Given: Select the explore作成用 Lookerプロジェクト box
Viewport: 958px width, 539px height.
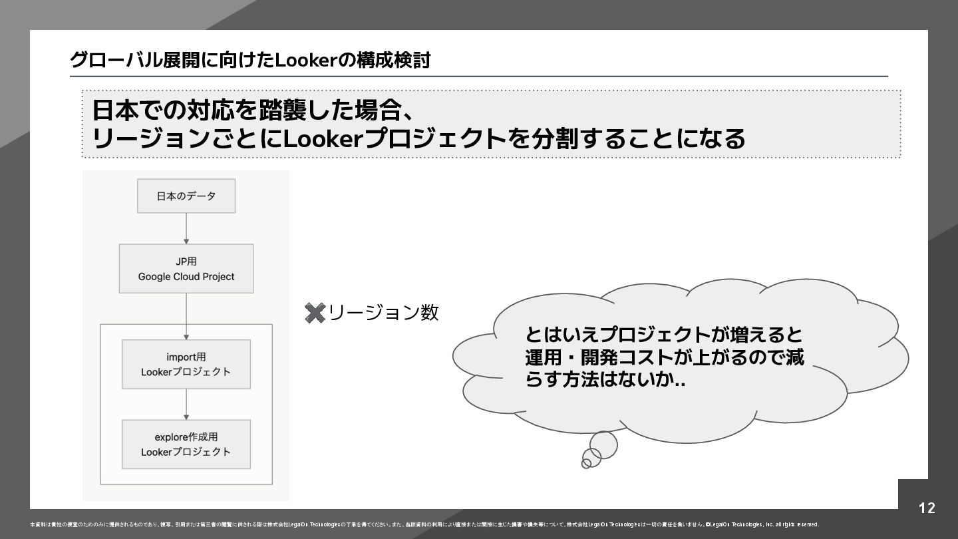Looking at the screenshot, I should pyautogui.click(x=186, y=444).
